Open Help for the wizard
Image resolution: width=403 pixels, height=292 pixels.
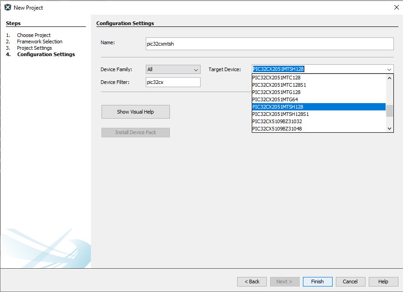pos(383,282)
